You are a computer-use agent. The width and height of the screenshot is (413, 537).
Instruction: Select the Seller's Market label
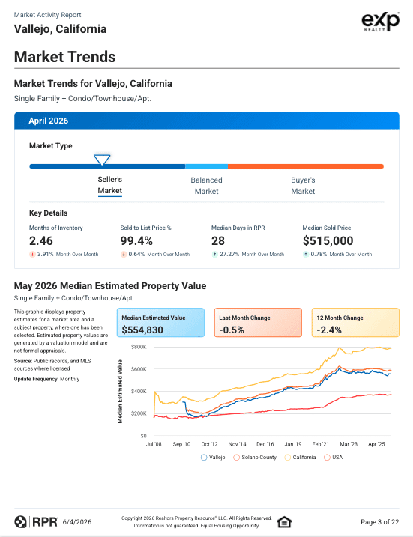[109, 185]
